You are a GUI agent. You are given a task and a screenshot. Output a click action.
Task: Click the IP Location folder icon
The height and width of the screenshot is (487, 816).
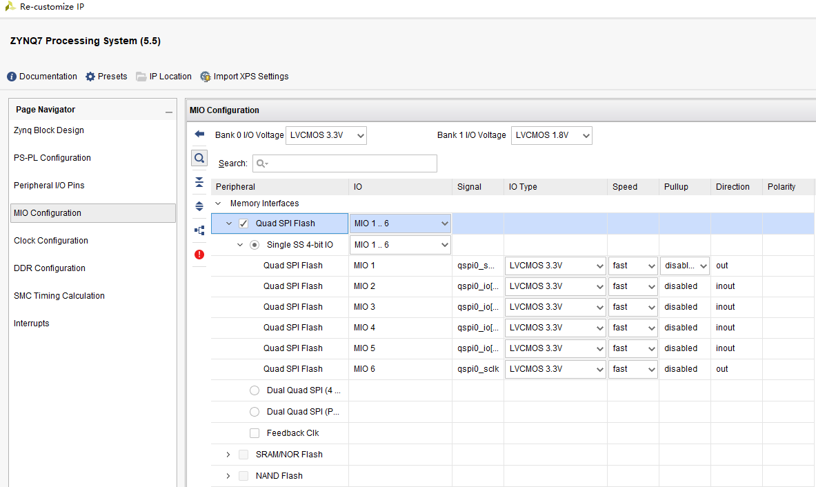point(141,77)
